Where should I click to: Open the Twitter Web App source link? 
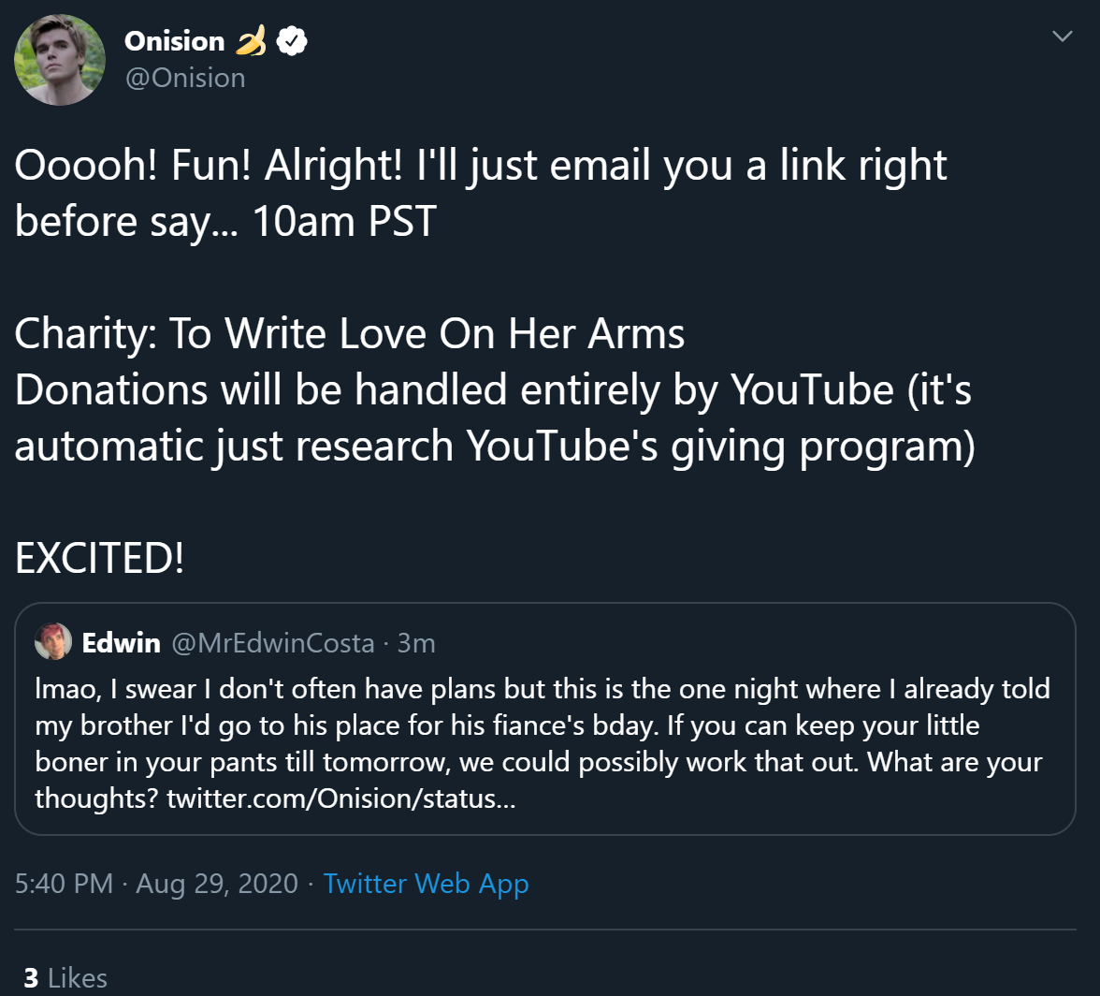426,883
